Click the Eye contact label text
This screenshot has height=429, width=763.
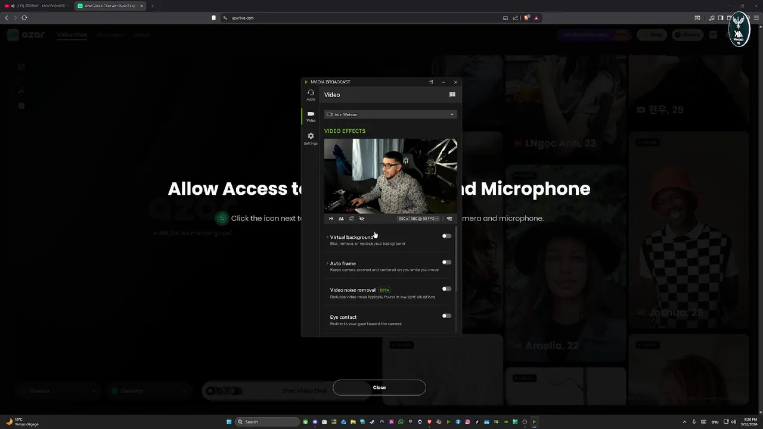[x=343, y=317]
